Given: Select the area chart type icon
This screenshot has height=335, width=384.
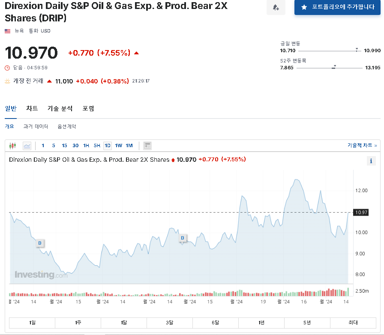Looking at the screenshot, I should 27,146.
